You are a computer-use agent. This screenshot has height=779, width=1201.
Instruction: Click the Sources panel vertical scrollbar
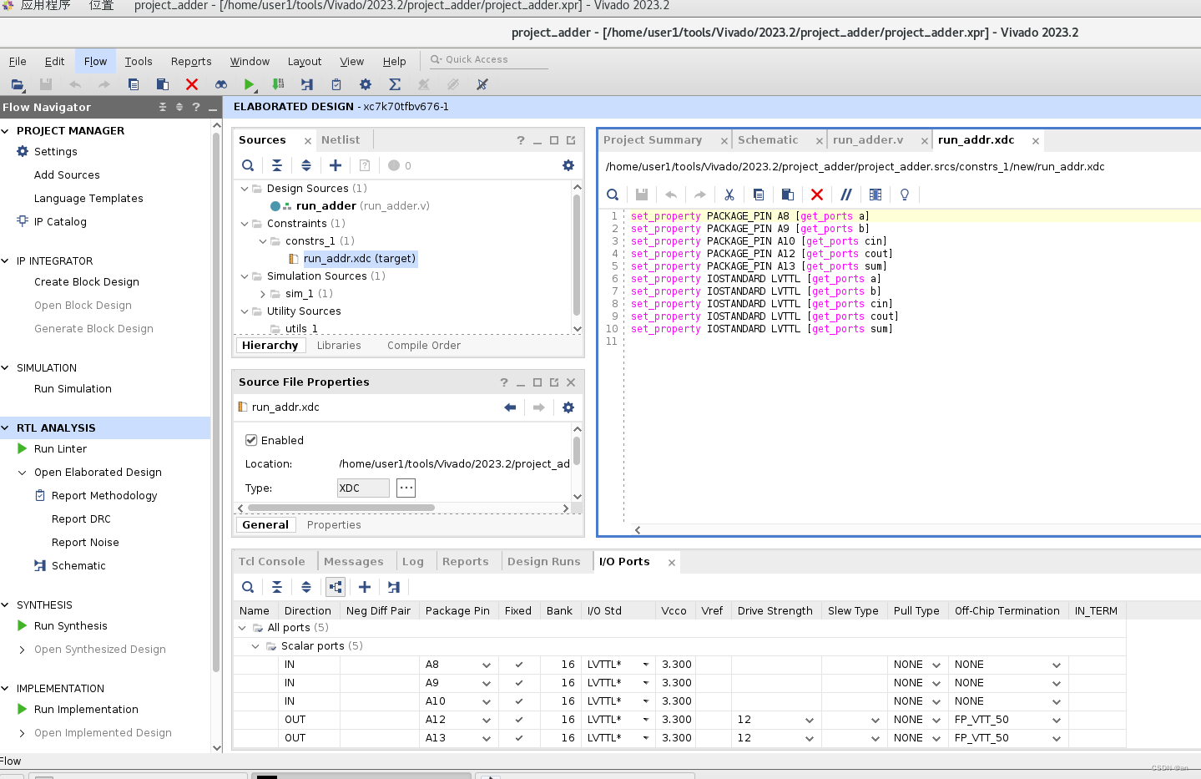coord(577,255)
